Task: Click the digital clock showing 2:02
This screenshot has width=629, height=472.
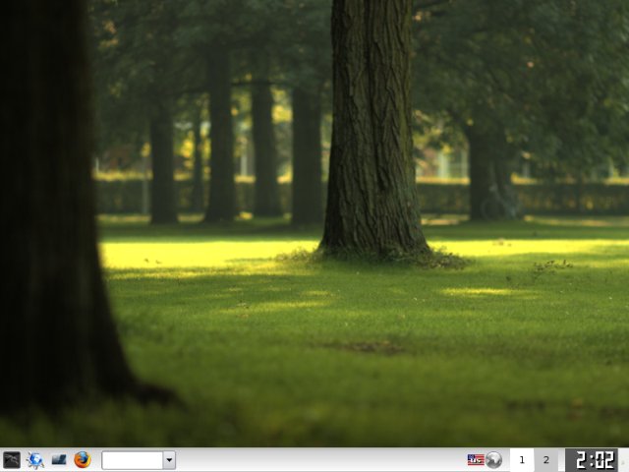Action: [x=592, y=459]
